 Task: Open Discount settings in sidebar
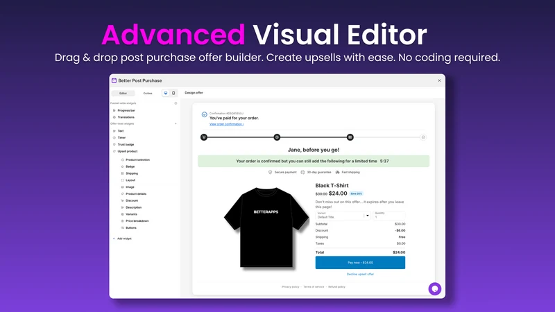click(132, 200)
